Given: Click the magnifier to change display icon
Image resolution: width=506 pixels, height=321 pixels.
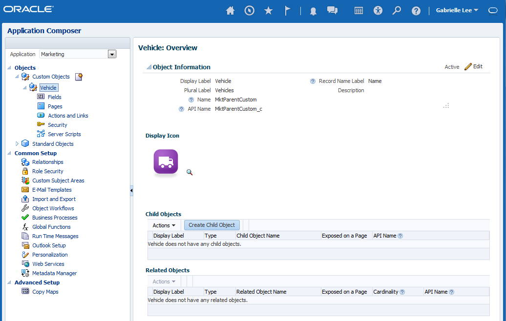Looking at the screenshot, I should click(190, 172).
